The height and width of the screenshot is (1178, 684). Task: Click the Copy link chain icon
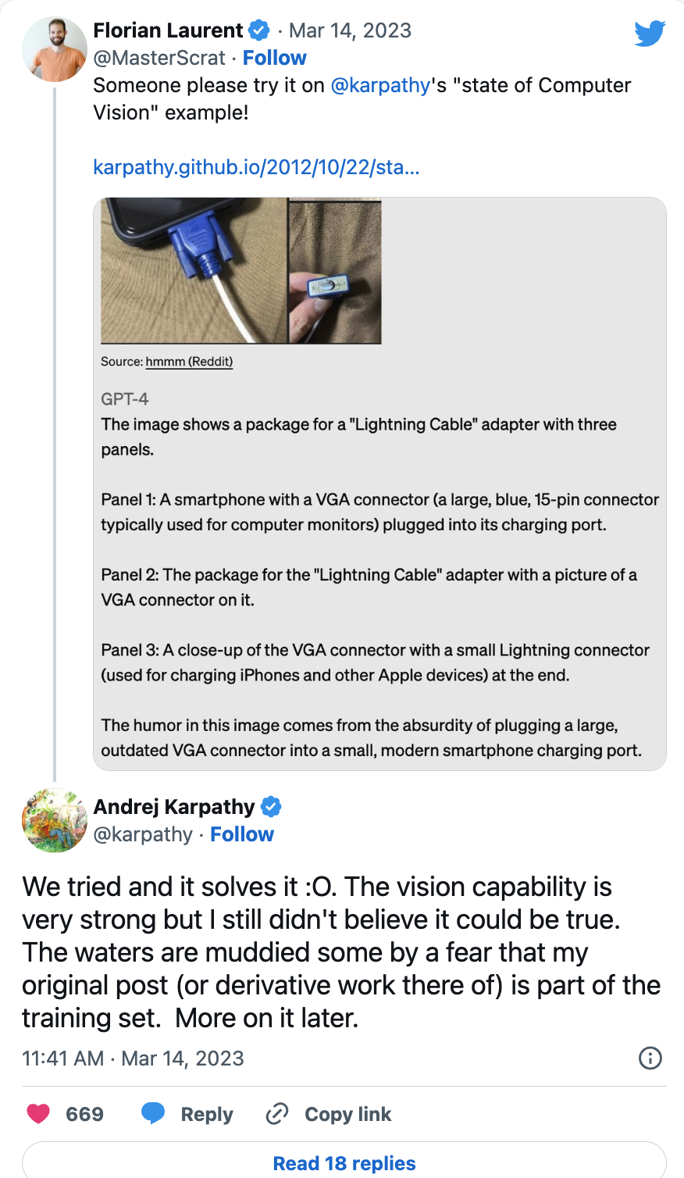[276, 1114]
